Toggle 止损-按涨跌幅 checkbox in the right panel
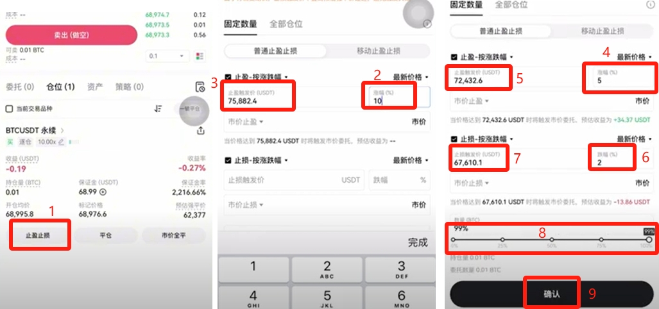Viewport: 659px width, 309px height. (x=454, y=139)
